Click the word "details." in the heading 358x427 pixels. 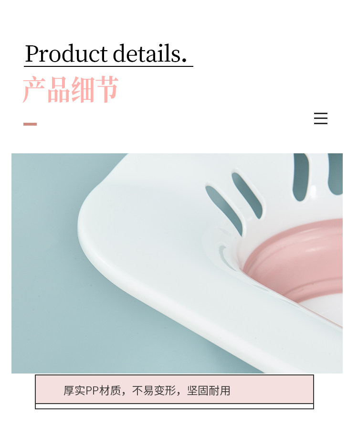[150, 53]
